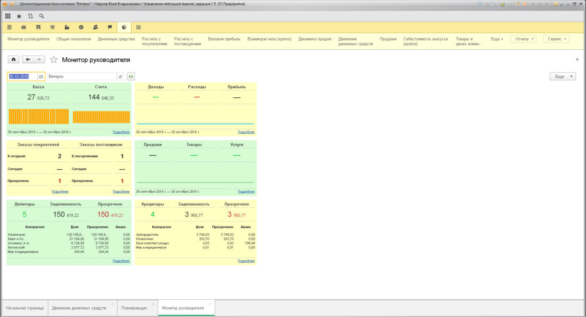Click the orange Касса bar chart
Screen dimensions: 586x317
(x=38, y=116)
